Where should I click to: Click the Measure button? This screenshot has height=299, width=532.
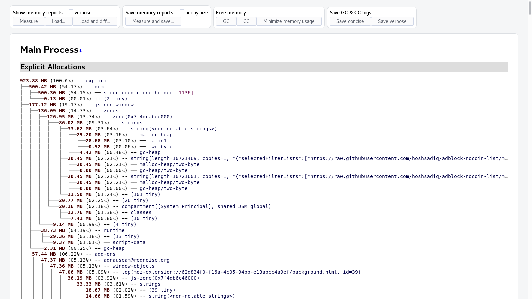coord(28,21)
